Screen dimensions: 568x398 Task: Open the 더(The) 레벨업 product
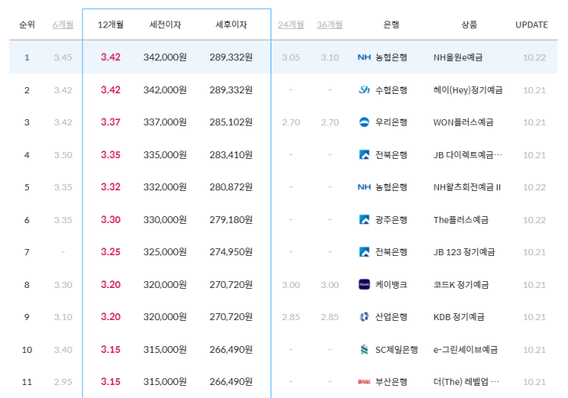click(466, 382)
